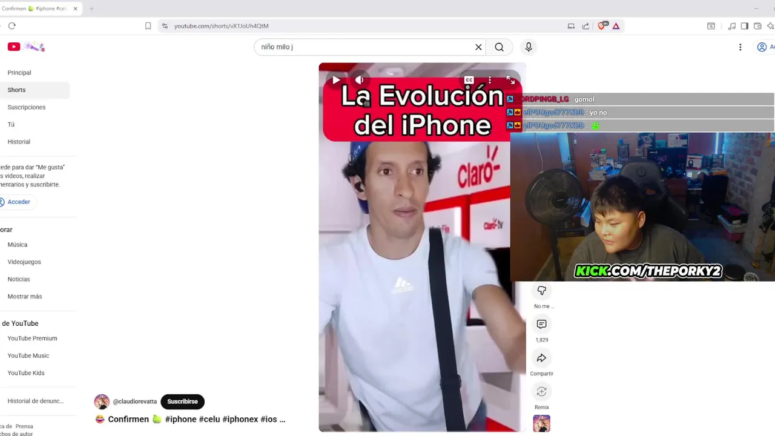775x436 pixels.
Task: Open the tab search icon in toolbar
Action: (x=711, y=26)
